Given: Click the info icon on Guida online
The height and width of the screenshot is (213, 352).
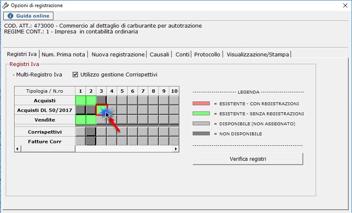Looking at the screenshot, I should (10, 16).
